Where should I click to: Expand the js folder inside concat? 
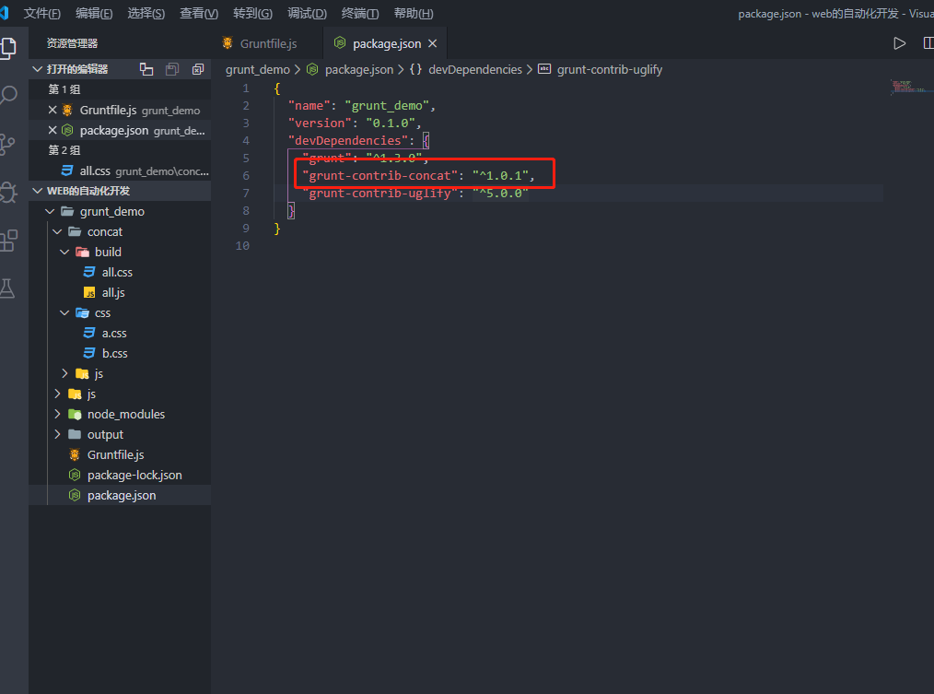point(64,373)
